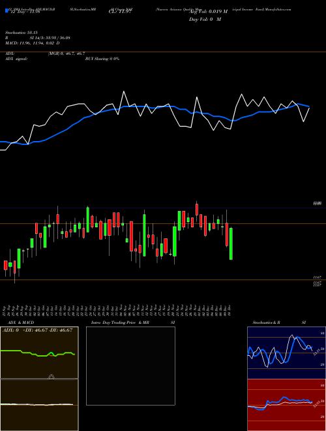
Task: Click the 'ADX & MACD' panel title
Action: [x=21, y=323]
